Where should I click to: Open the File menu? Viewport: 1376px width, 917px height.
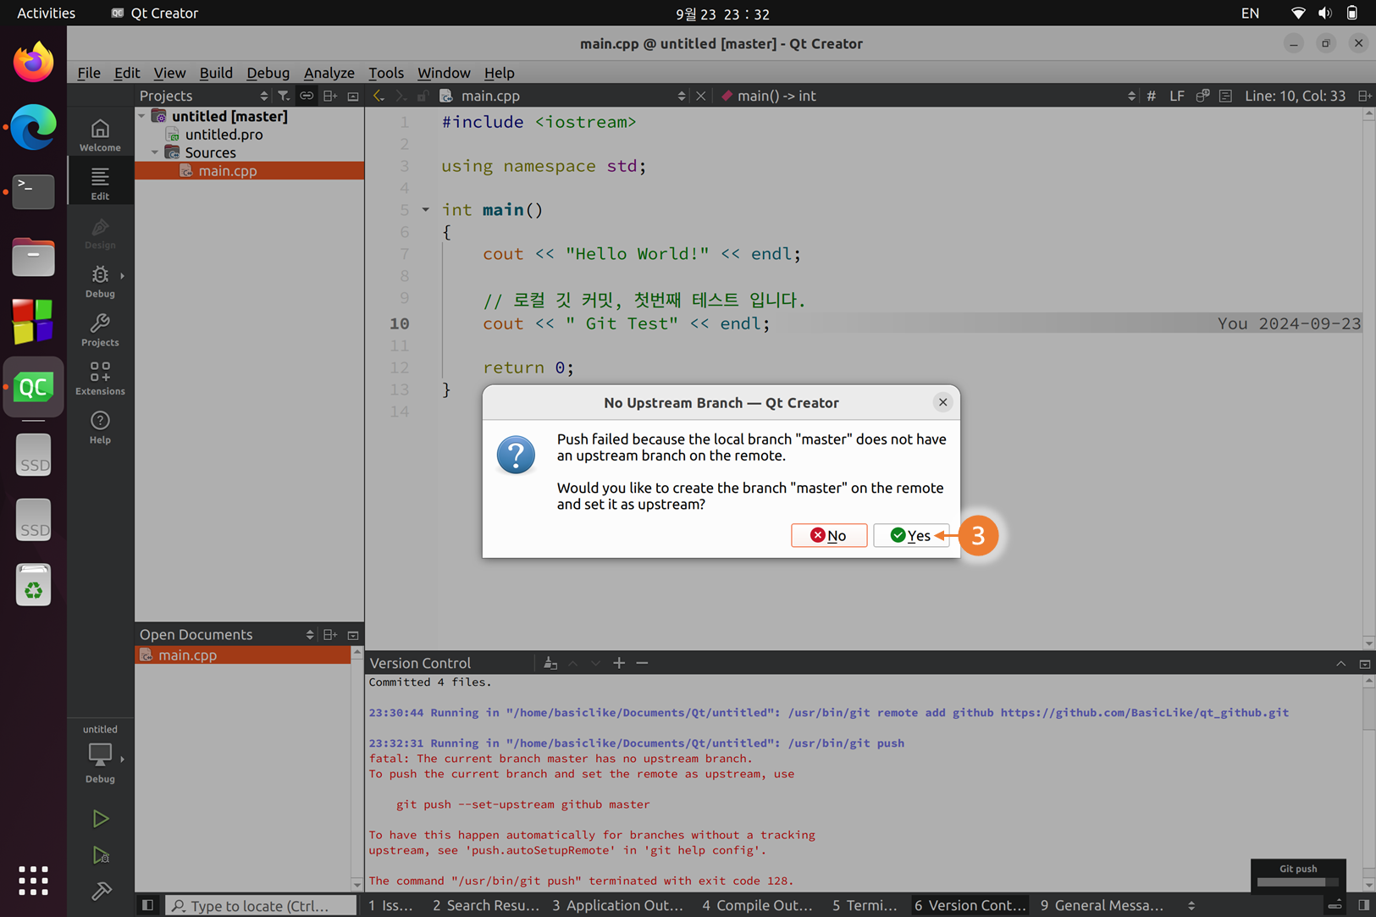[89, 73]
